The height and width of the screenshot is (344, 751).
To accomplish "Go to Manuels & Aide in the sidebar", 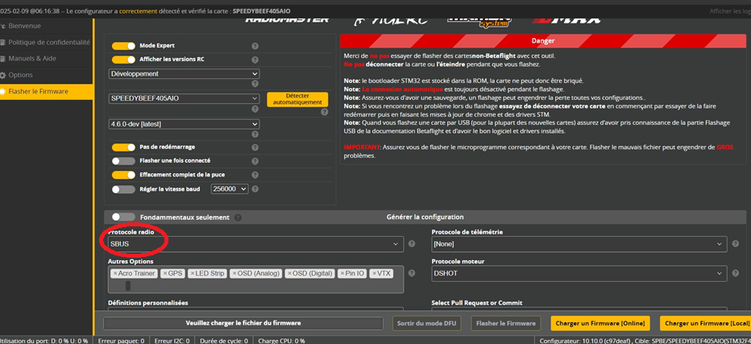I will 32,59.
